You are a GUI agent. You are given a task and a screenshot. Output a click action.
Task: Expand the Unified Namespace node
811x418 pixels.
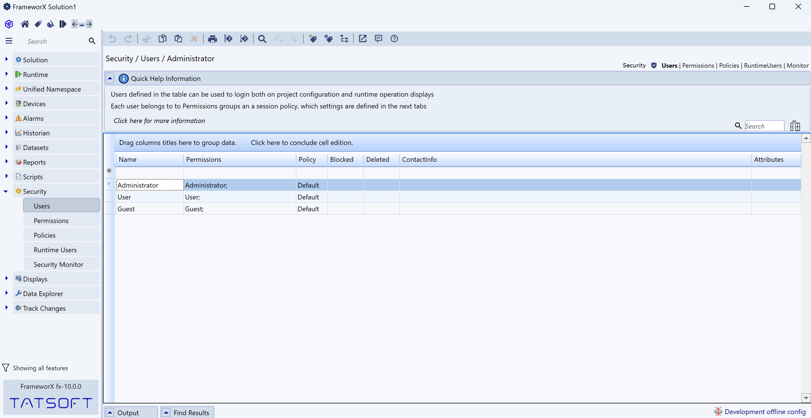tap(6, 88)
